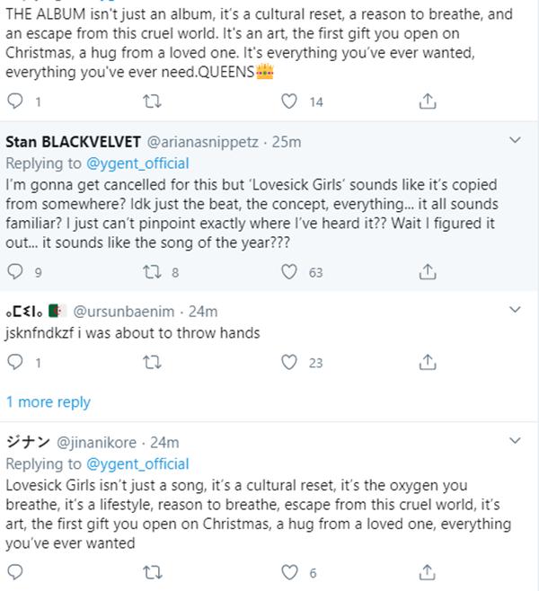Open @ygent_official link in Stan BLACKVELVET's tweet
This screenshot has height=591, width=539.
tap(137, 163)
